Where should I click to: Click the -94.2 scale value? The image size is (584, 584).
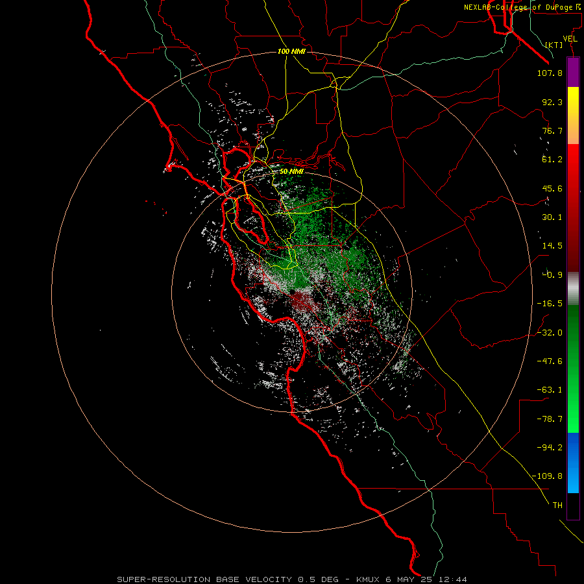pos(550,448)
